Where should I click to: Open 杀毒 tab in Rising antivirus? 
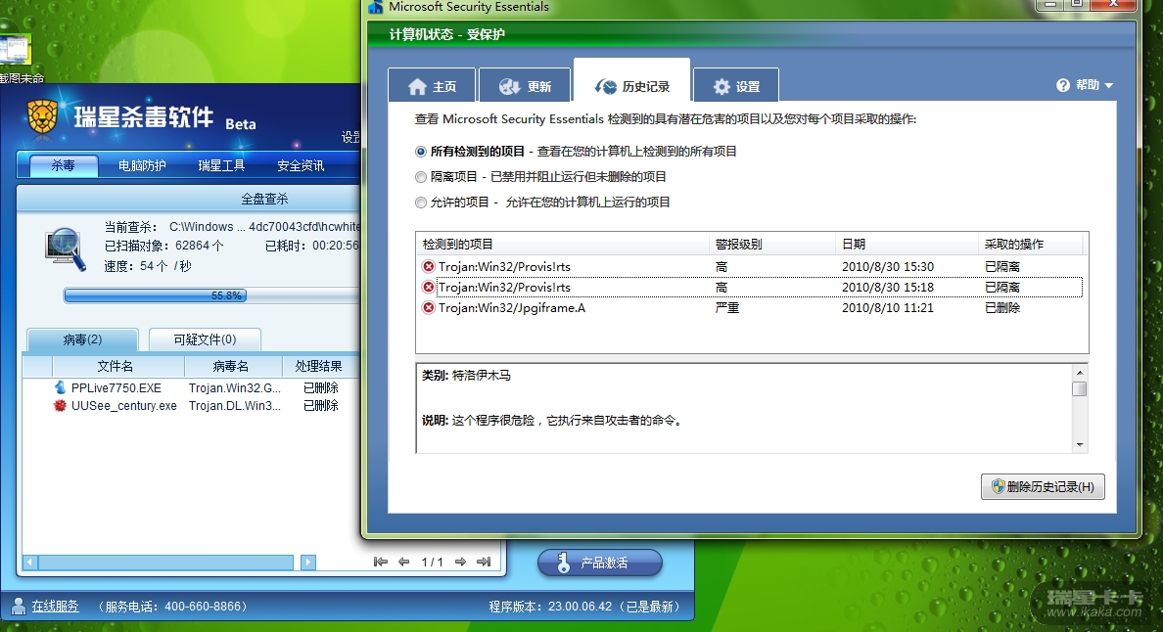click(x=63, y=165)
